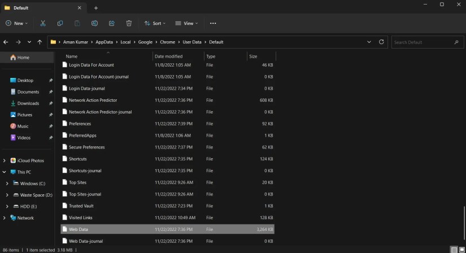Expand Windows (C:) drive node
Image resolution: width=466 pixels, height=253 pixels.
coord(7,184)
